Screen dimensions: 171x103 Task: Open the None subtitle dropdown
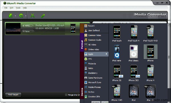click(x=28, y=31)
